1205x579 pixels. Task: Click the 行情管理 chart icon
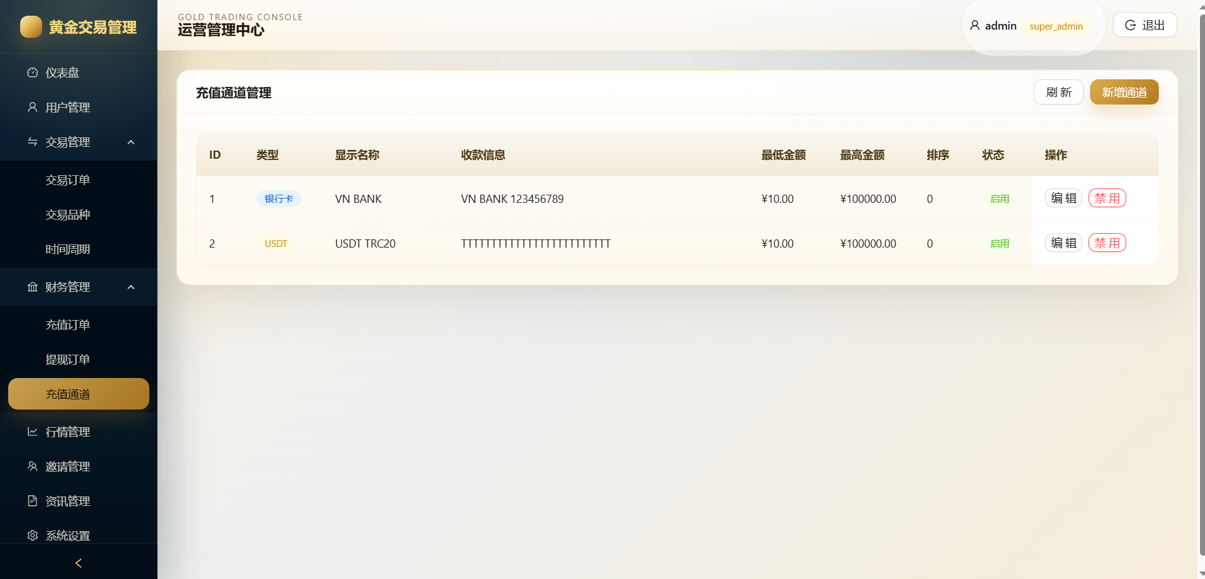click(32, 432)
